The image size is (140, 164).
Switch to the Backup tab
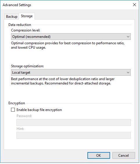pyautogui.click(x=12, y=17)
